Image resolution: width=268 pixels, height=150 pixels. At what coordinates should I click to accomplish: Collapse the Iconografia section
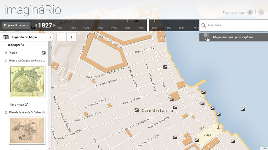4,45
